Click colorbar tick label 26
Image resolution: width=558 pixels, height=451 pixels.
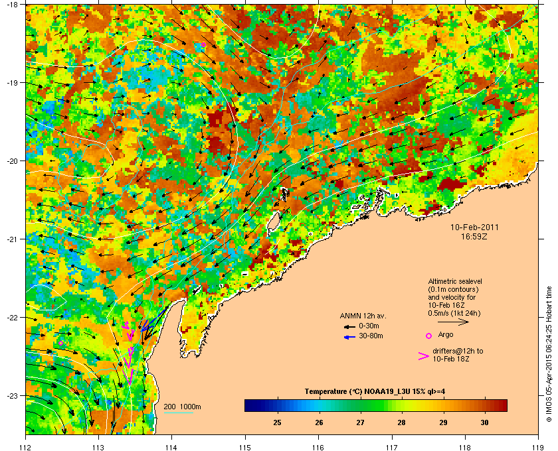(319, 422)
